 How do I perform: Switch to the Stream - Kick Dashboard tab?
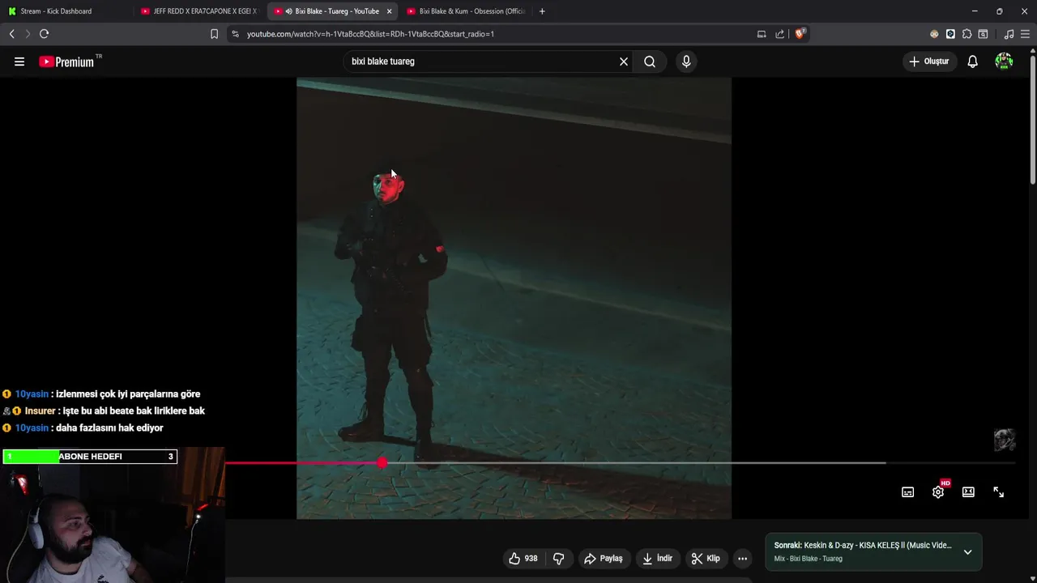coord(65,11)
